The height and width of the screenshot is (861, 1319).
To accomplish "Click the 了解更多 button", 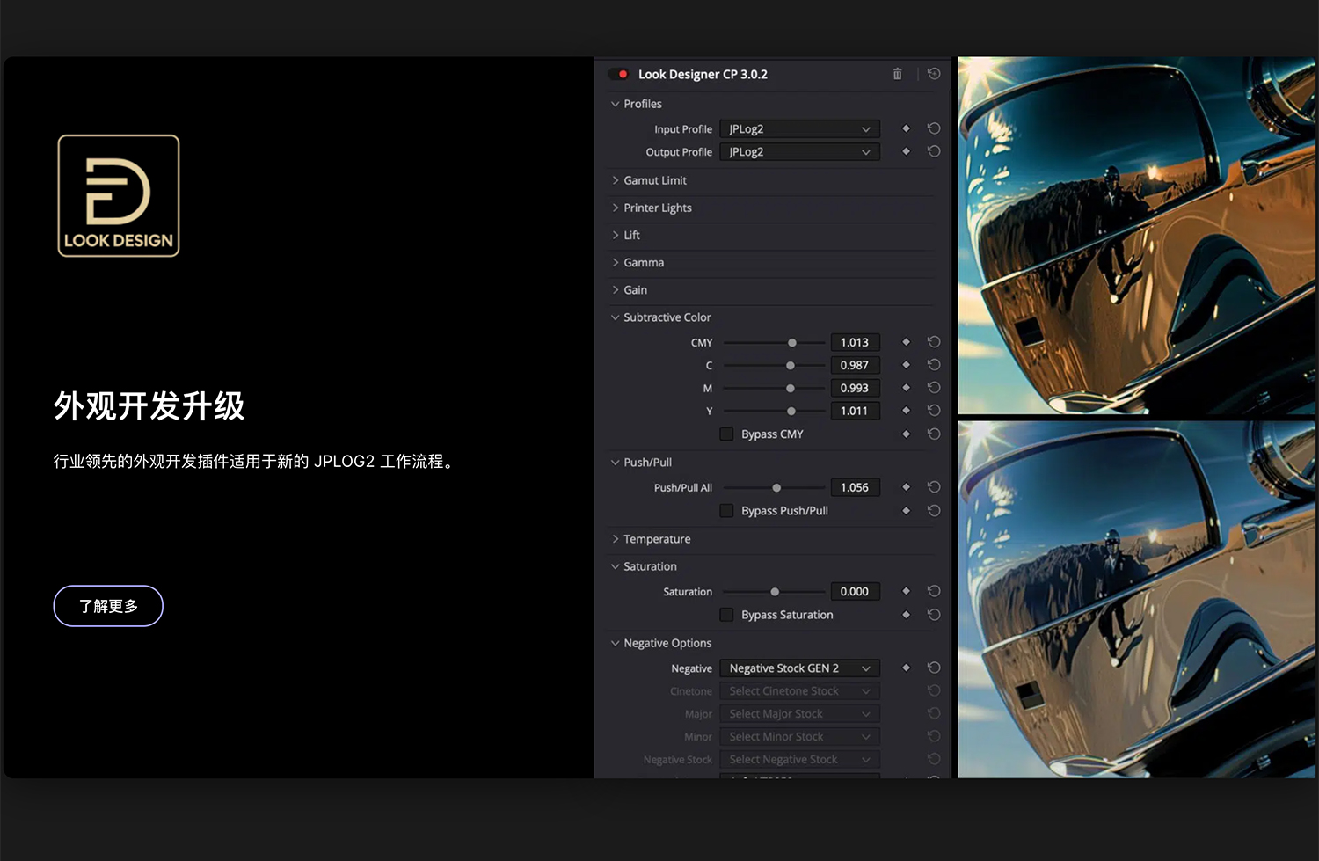I will [x=107, y=605].
